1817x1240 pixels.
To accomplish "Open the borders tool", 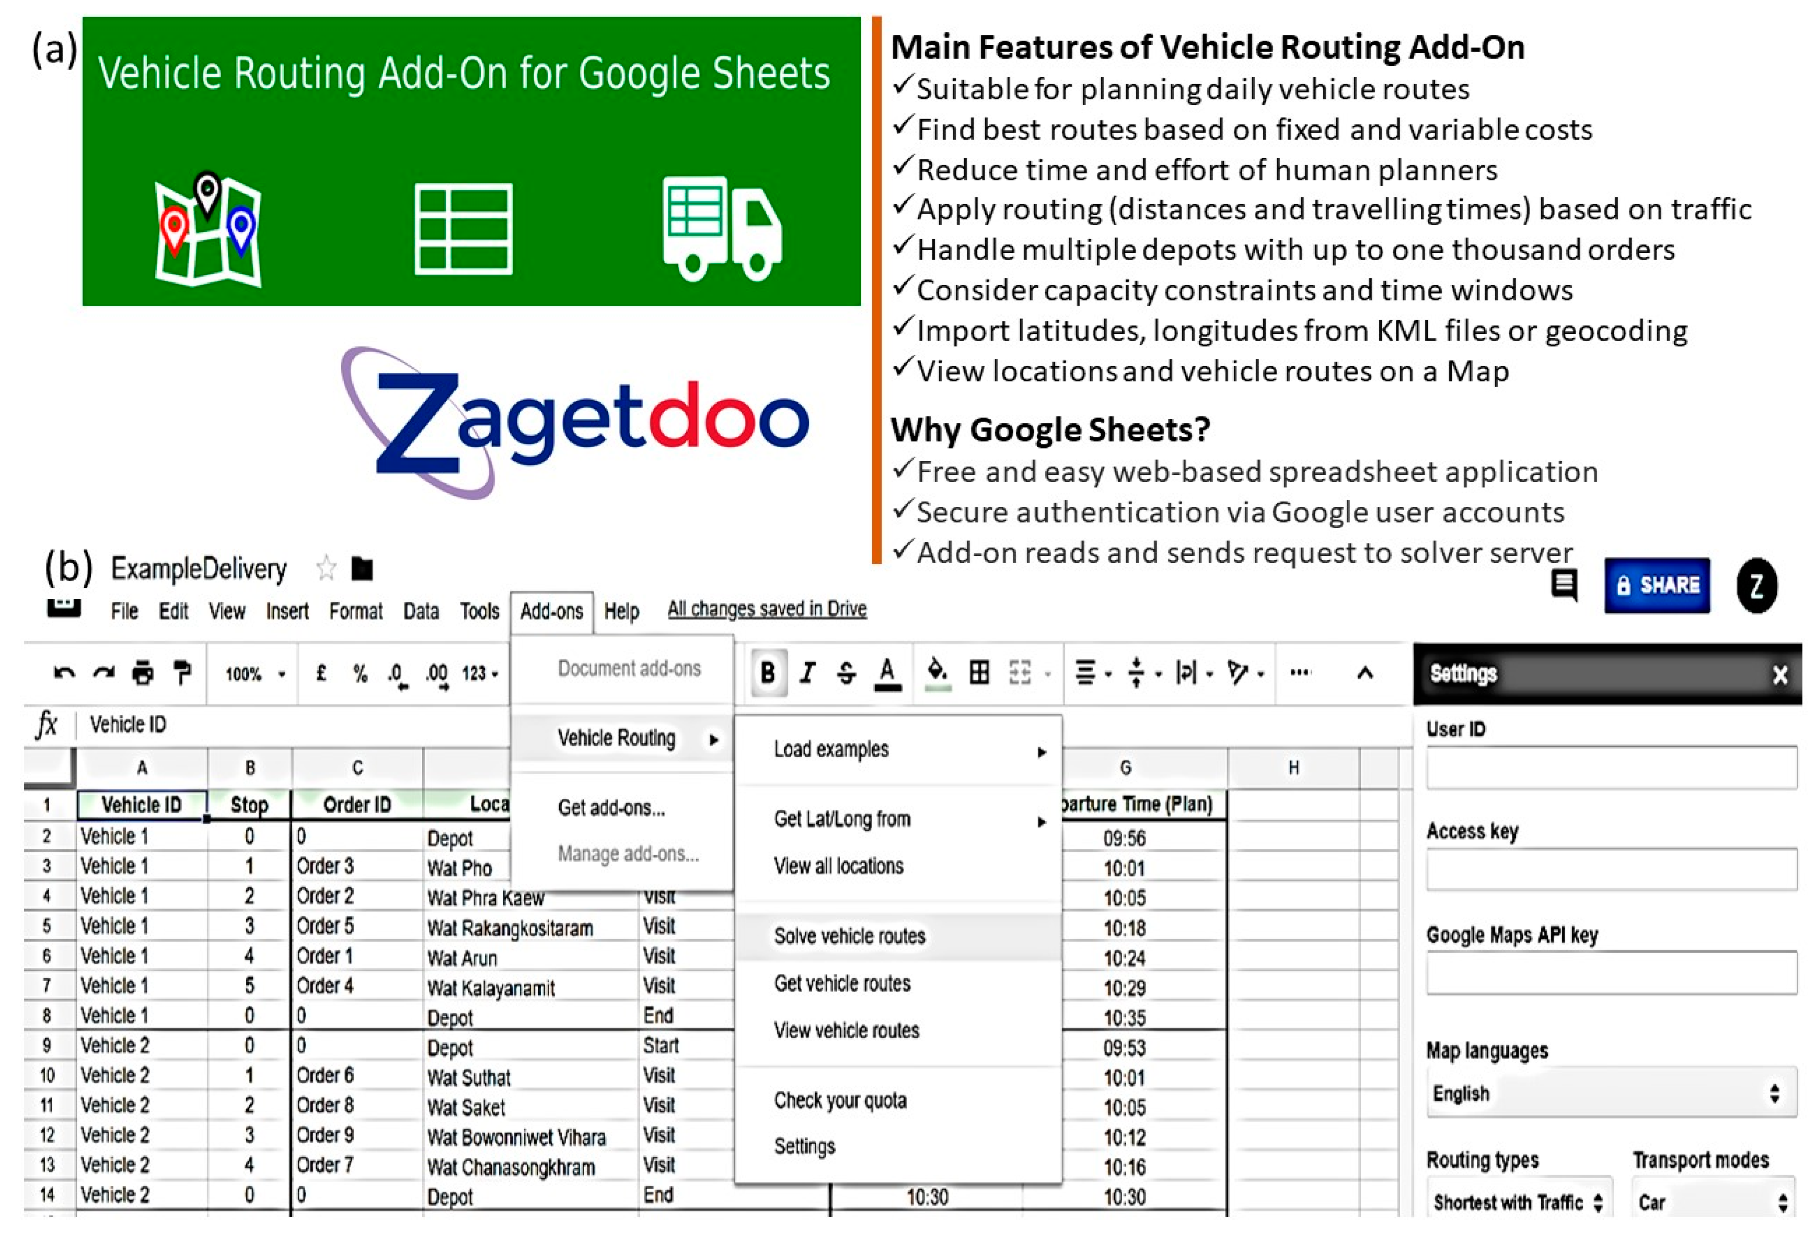I will pyautogui.click(x=979, y=673).
